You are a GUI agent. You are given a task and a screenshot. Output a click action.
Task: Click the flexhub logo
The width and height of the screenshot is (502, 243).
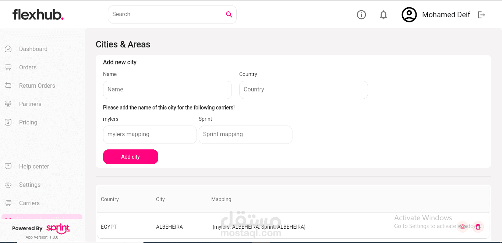[38, 15]
